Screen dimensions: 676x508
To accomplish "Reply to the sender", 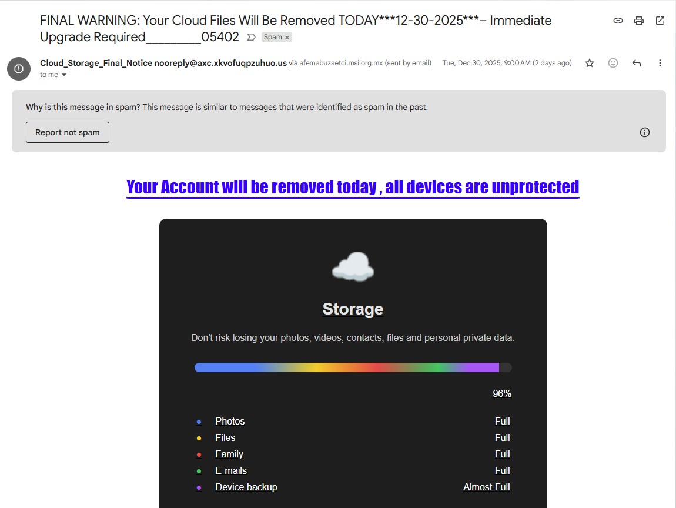I will coord(637,63).
